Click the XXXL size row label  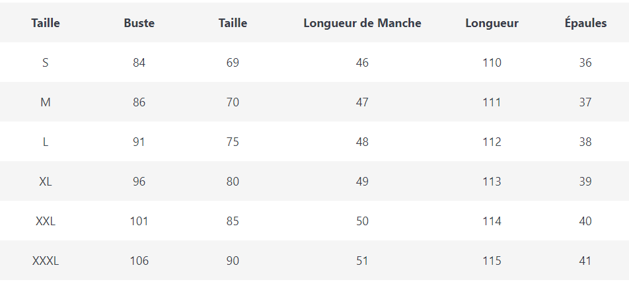point(46,261)
